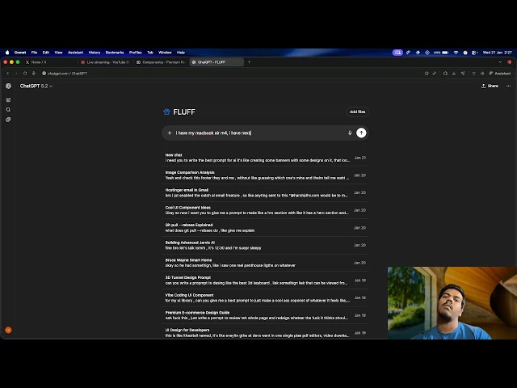This screenshot has width=517, height=388.
Task: Expand the tab list chevron in tab strip
Action: (500, 62)
